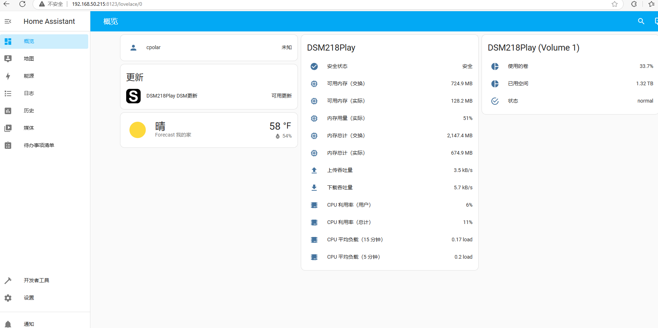658x328 pixels.
Task: Click the 可用内存（实际）row label
Action: click(x=346, y=101)
